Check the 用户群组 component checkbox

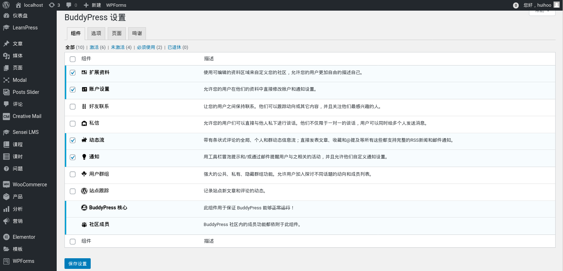pos(73,174)
